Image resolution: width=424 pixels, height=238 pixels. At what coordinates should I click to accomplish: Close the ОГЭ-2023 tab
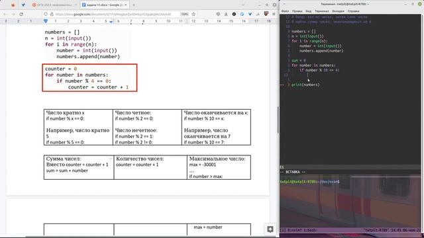click(76, 5)
